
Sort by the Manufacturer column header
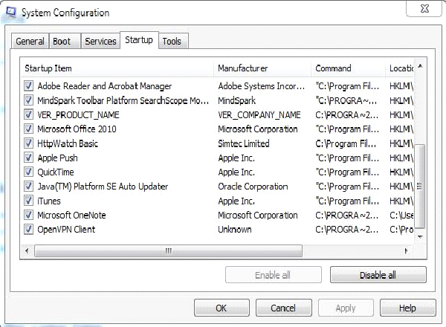[x=262, y=68]
